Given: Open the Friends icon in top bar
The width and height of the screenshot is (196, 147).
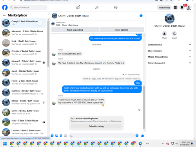Looking at the screenshot, I should click(97, 7).
